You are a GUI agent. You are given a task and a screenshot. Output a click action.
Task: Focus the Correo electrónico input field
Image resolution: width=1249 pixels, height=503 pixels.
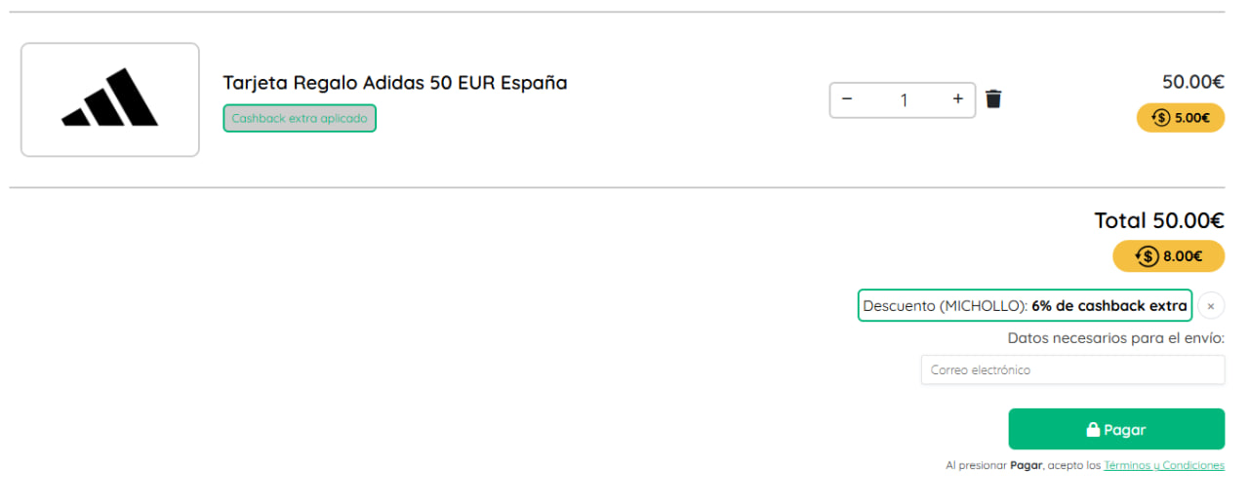pyautogui.click(x=1072, y=370)
